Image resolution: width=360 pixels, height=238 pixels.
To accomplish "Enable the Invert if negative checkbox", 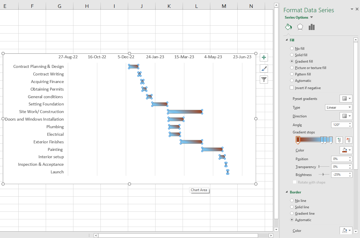I will [x=292, y=88].
